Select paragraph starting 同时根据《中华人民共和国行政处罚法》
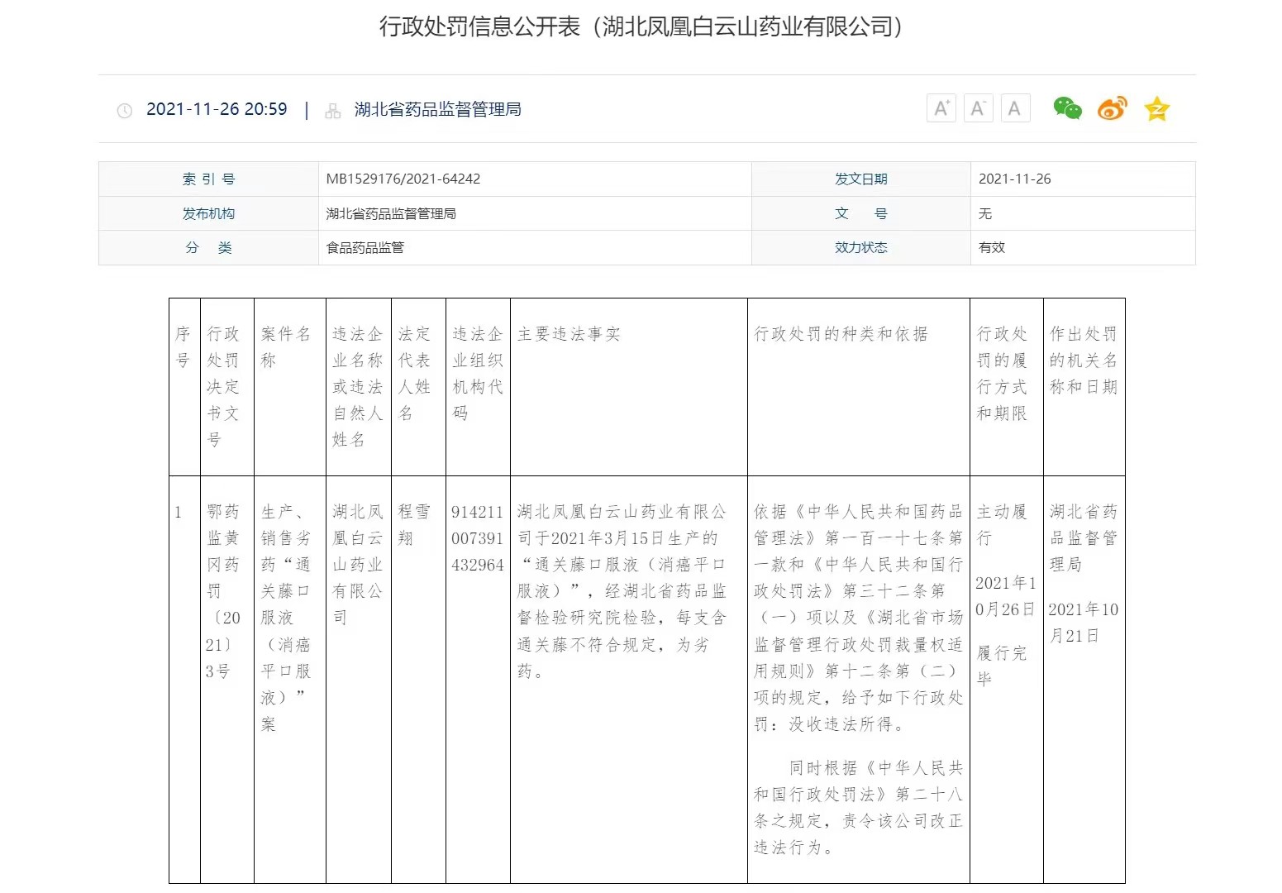Screen dimensions: 1282x893 pos(858,808)
